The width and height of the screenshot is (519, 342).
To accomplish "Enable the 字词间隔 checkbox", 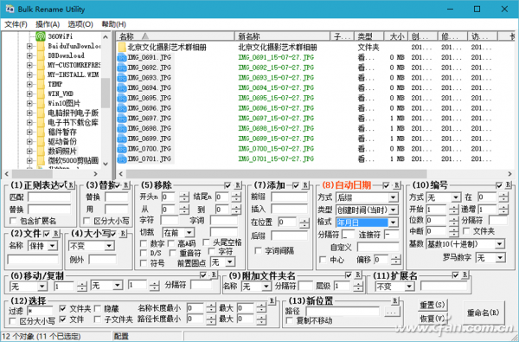I will pos(259,251).
